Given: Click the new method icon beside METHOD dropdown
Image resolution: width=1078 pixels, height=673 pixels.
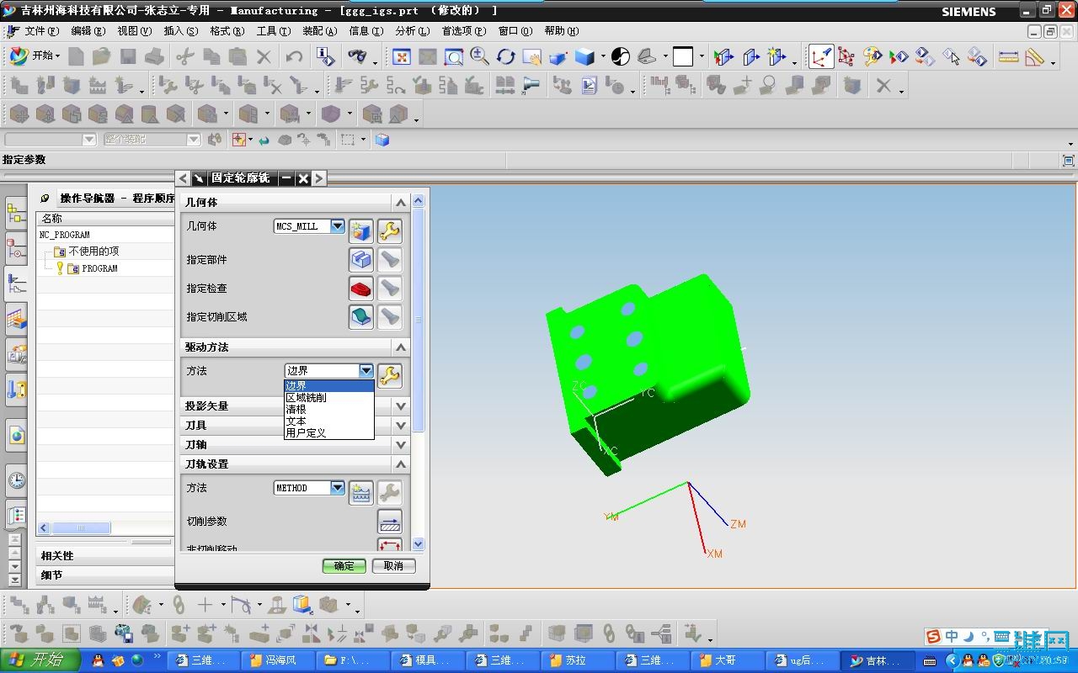Looking at the screenshot, I should [x=361, y=492].
